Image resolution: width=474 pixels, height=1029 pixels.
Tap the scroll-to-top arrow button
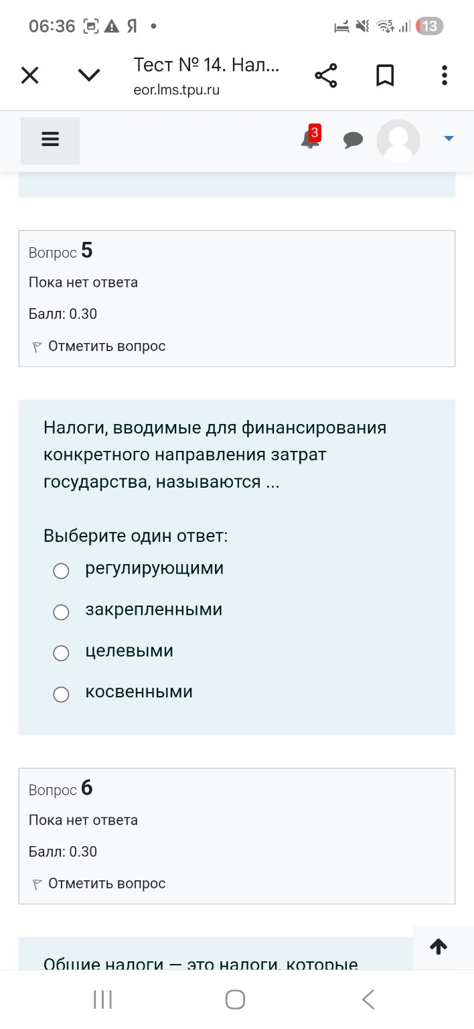[x=439, y=947]
